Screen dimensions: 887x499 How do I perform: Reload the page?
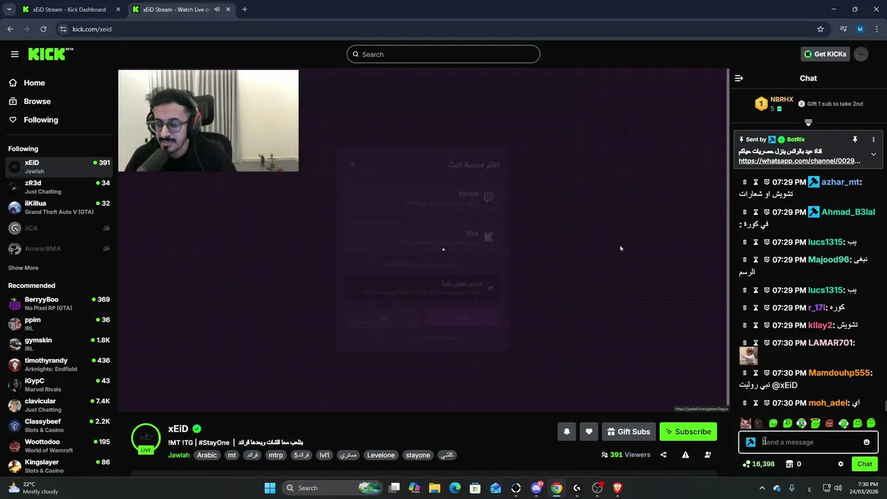coord(43,29)
